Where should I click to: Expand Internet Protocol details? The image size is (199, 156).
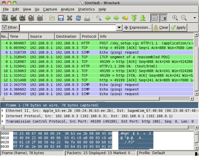[2, 116]
